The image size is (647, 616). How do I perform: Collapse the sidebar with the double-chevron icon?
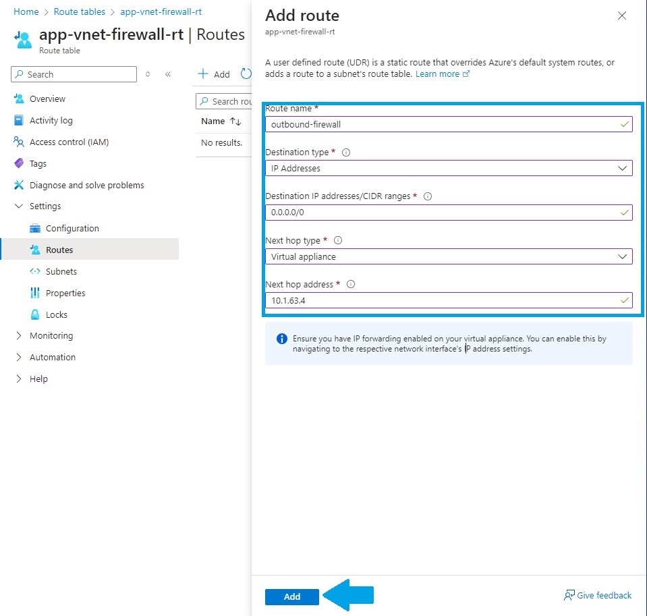tap(168, 74)
